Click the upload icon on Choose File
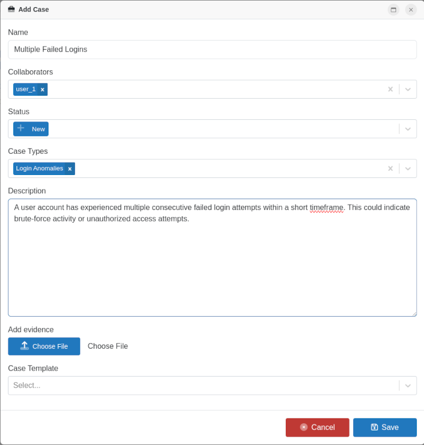Screen dimensions: 424x445 (24, 346)
